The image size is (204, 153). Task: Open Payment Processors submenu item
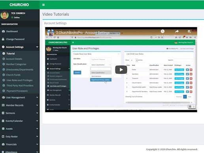(x=17, y=91)
